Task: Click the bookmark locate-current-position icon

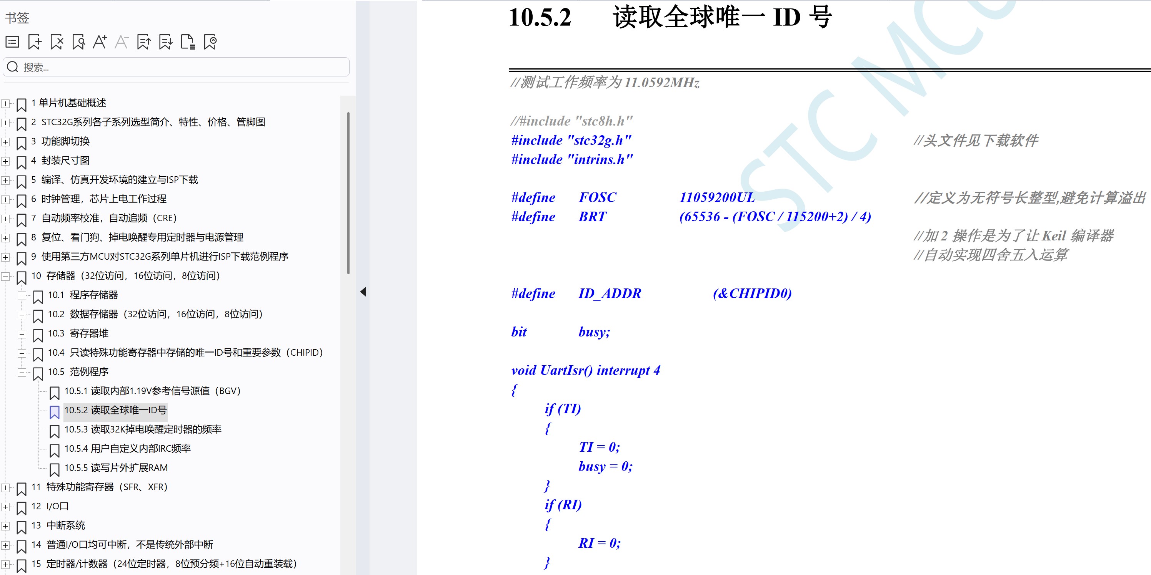Action: click(210, 42)
